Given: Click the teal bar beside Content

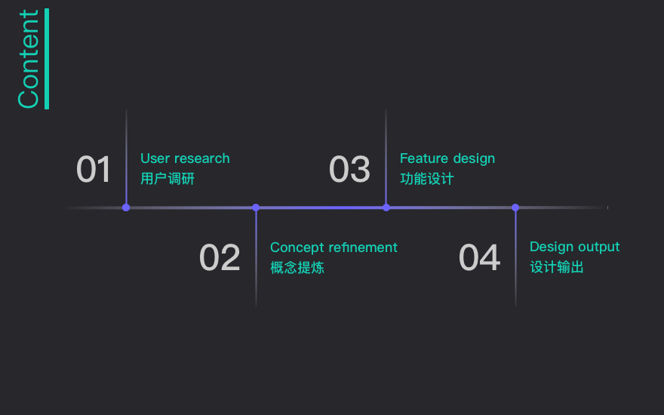Looking at the screenshot, I should coord(47,59).
